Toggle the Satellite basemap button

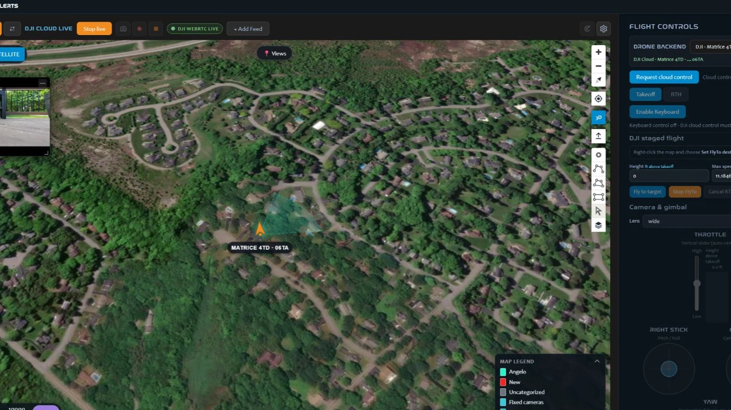(x=12, y=54)
